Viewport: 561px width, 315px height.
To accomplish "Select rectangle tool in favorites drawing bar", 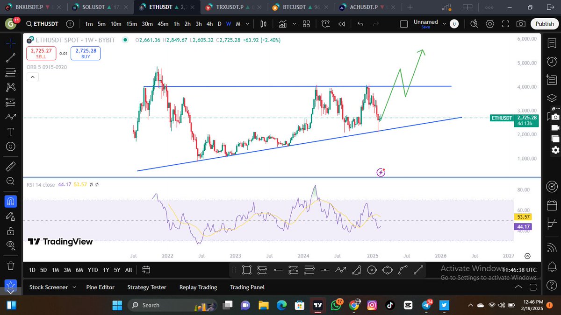I will (247, 269).
